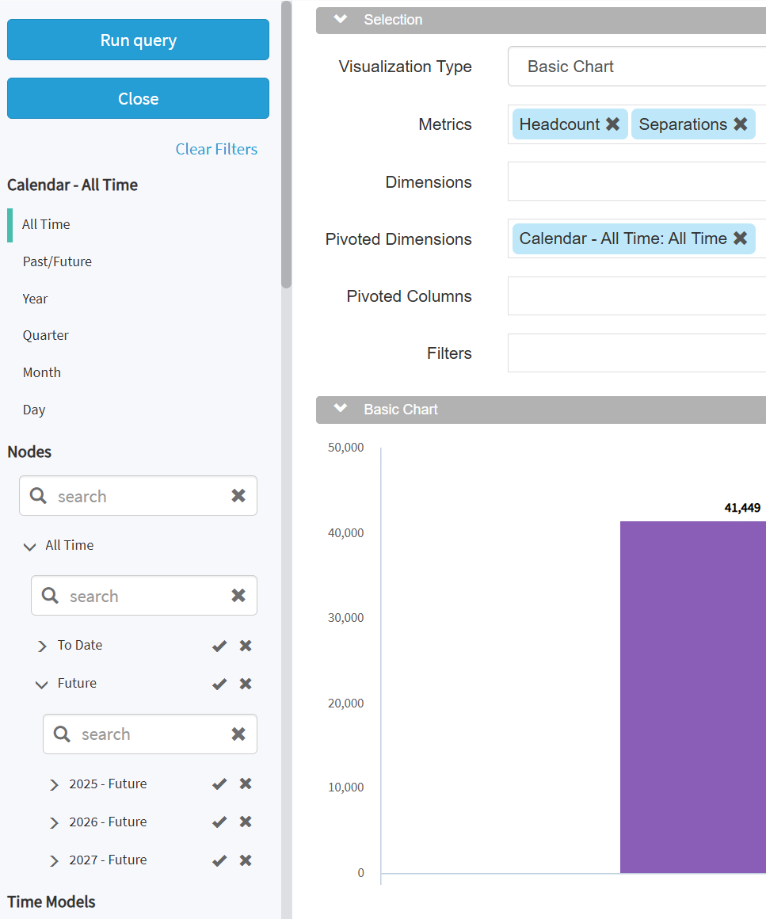The width and height of the screenshot is (766, 919).
Task: Click the Clear Filters link
Action: 216,149
